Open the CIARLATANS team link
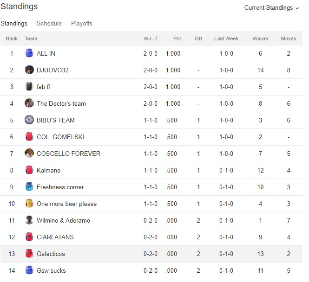Viewport: 309px width, 282px height. (x=55, y=237)
